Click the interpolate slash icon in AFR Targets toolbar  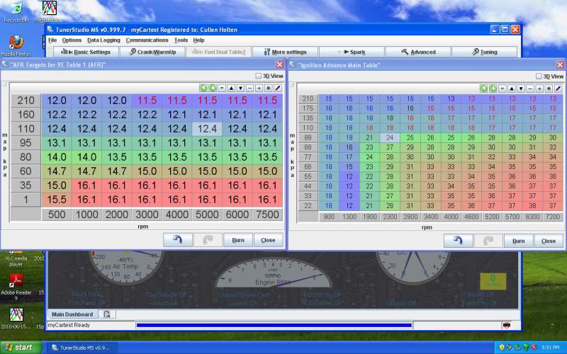[x=278, y=88]
